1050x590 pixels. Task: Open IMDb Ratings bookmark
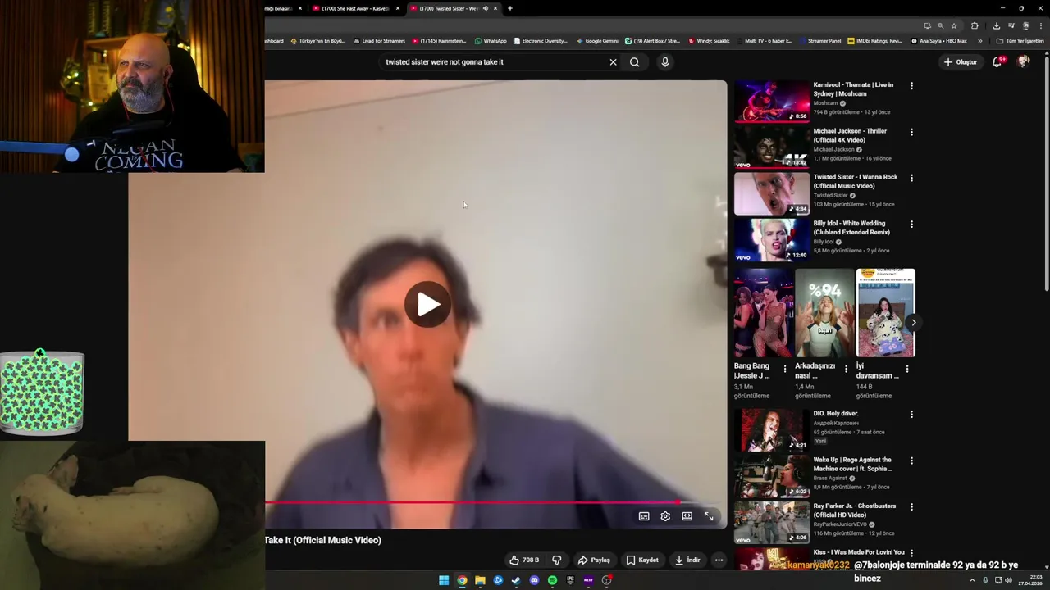(x=875, y=41)
